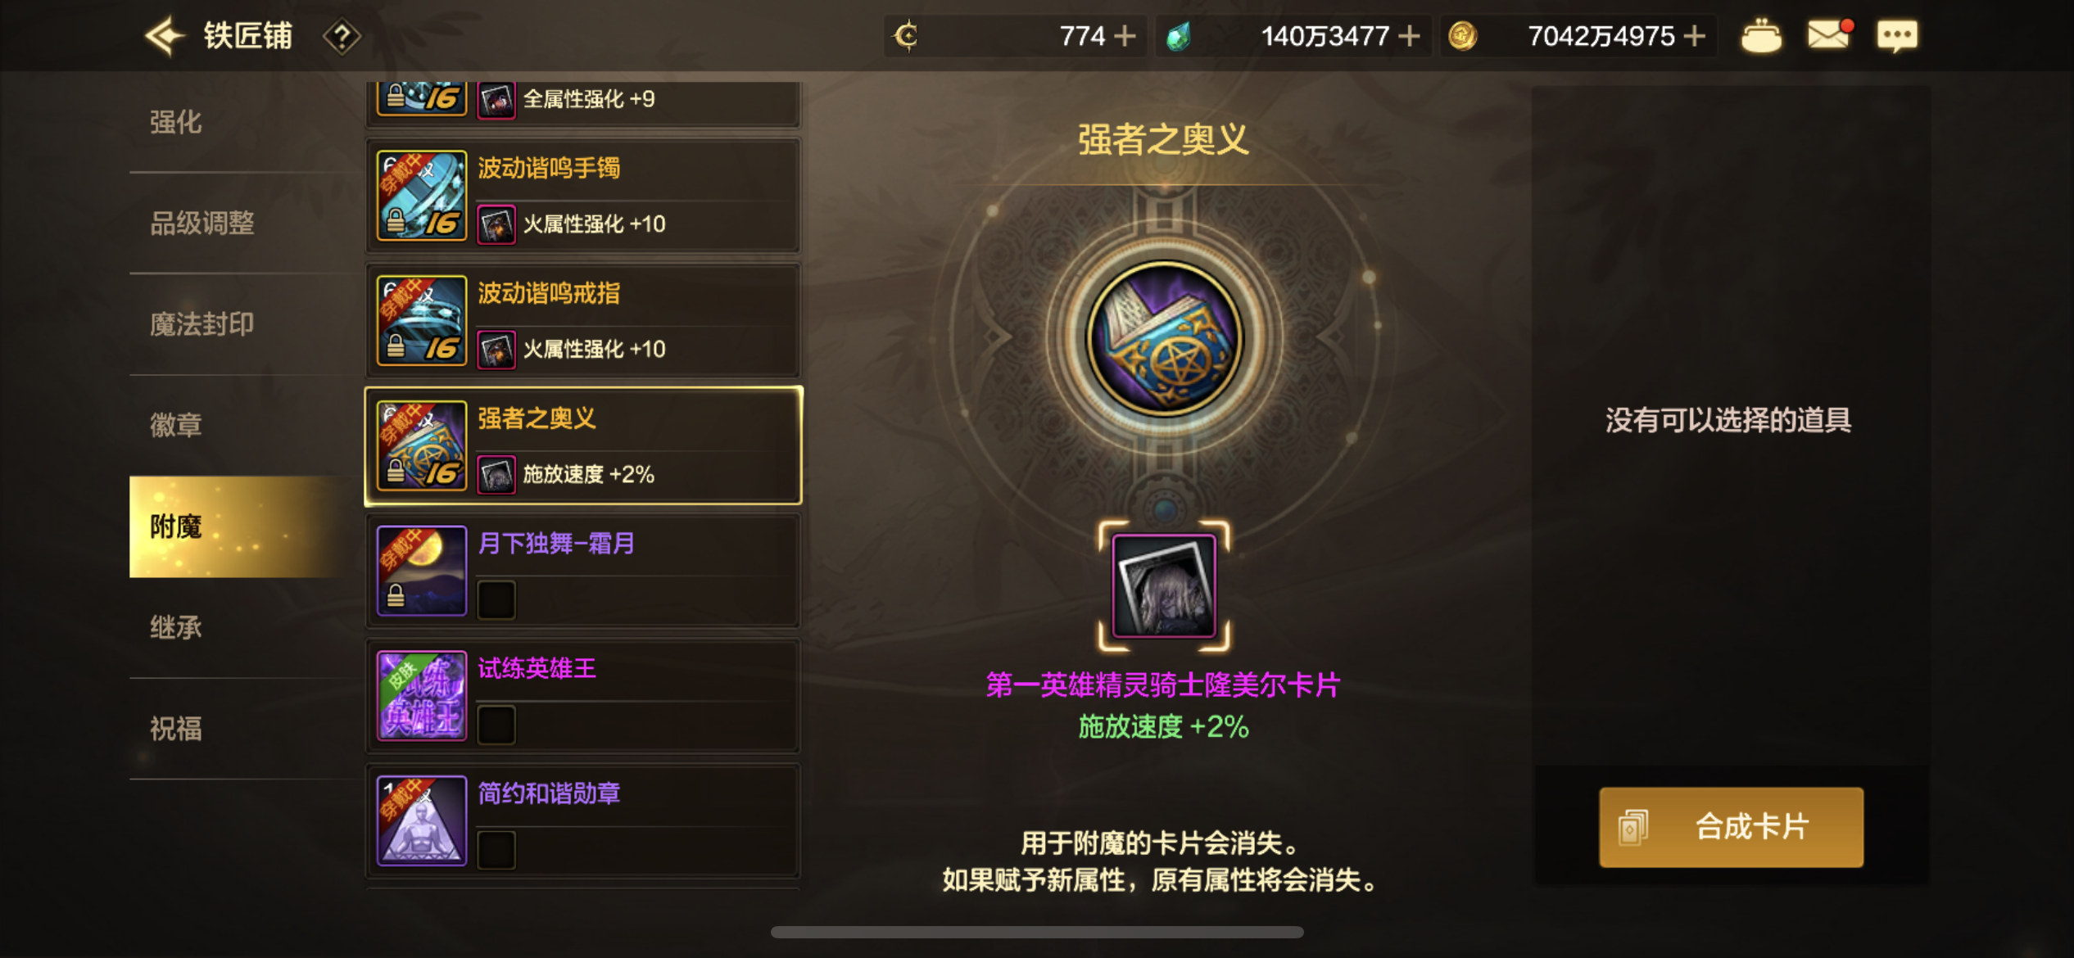The image size is (2074, 958).
Task: Open the pot shop icon in top bar
Action: (1761, 36)
